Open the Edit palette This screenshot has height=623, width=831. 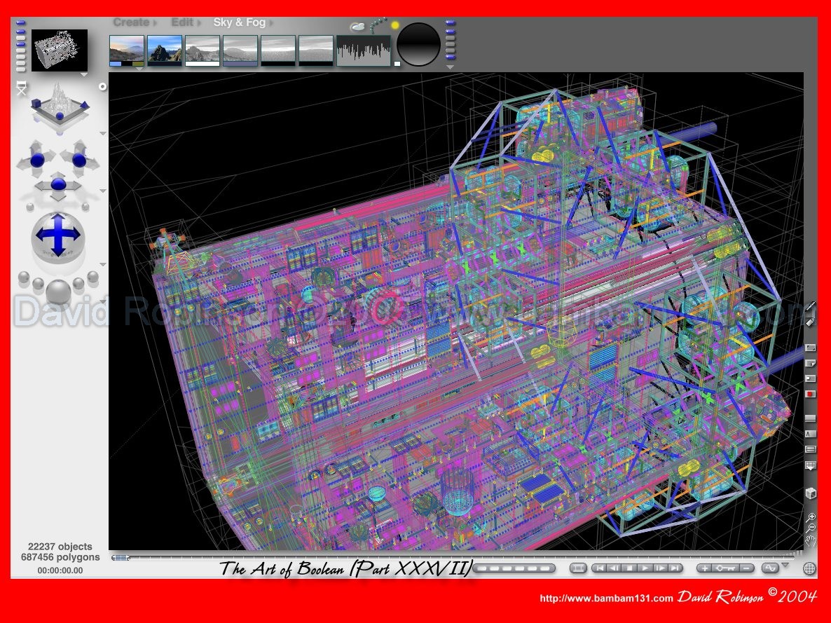[x=182, y=22]
